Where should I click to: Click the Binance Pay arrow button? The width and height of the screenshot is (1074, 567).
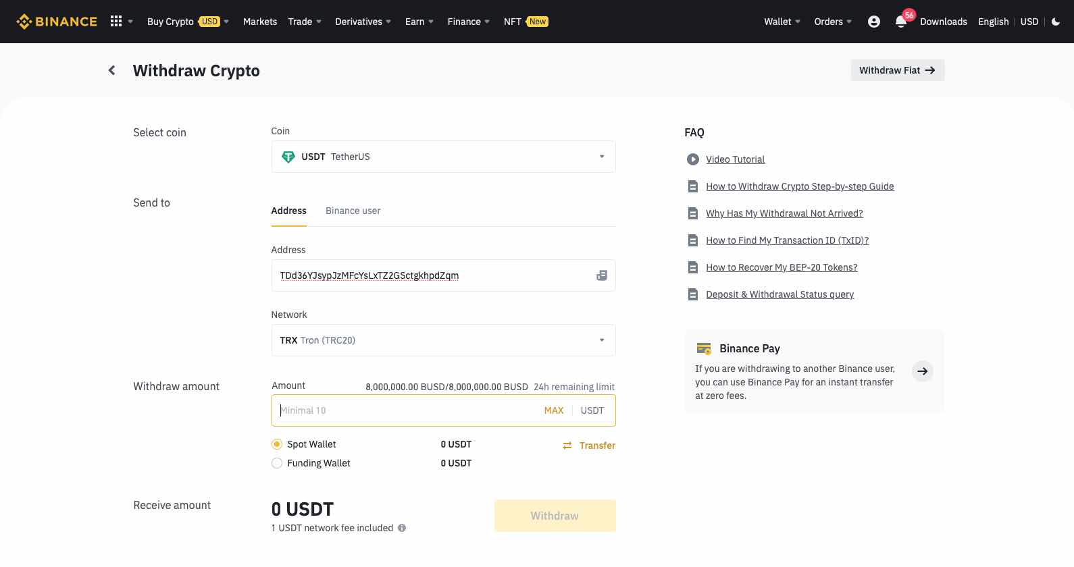coord(923,371)
